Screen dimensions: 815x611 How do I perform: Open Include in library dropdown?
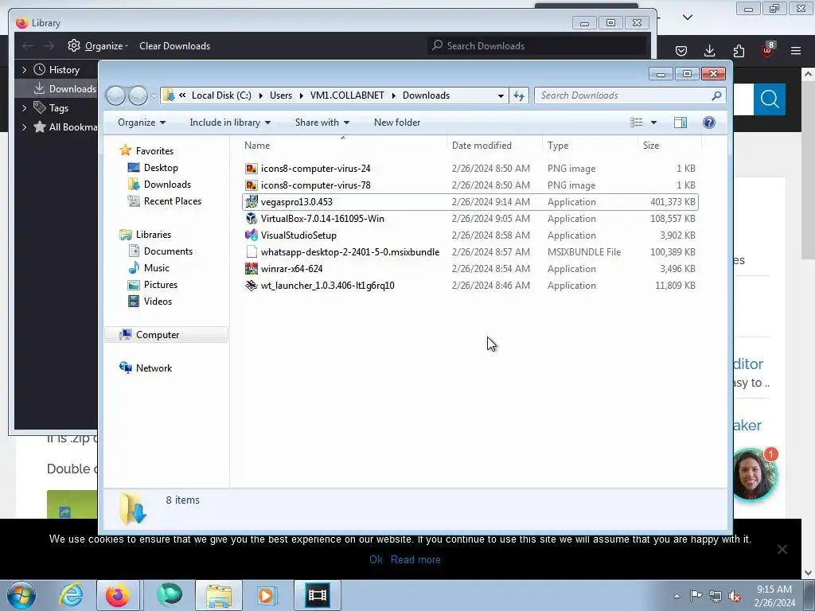click(x=230, y=123)
